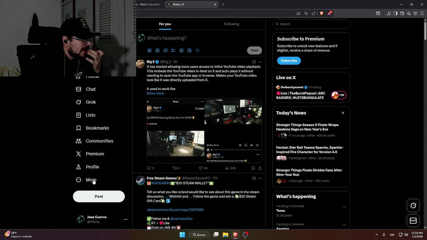427x240 pixels.
Task: Add media image to new post
Action: click(149, 50)
